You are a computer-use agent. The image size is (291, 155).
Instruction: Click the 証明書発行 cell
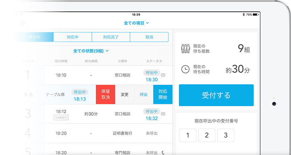coord(123,133)
